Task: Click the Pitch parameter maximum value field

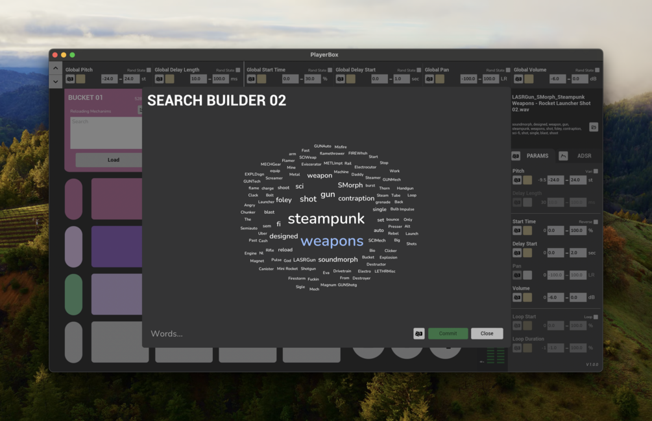Action: (577, 180)
